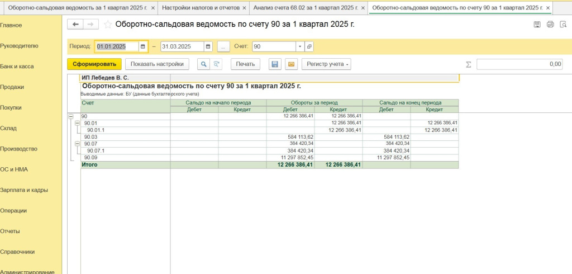Screen dimensions: 572x274
Task: Click the Печать button
Action: [x=245, y=64]
